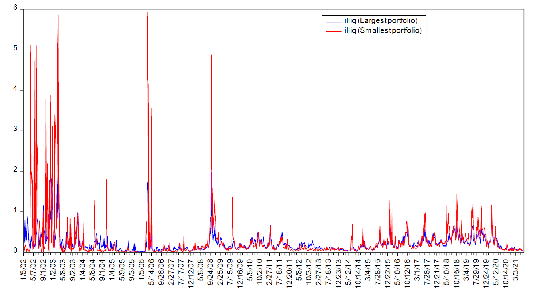Select x-axis date label 5/12/14
This screenshot has height=290, width=537.
348,271
